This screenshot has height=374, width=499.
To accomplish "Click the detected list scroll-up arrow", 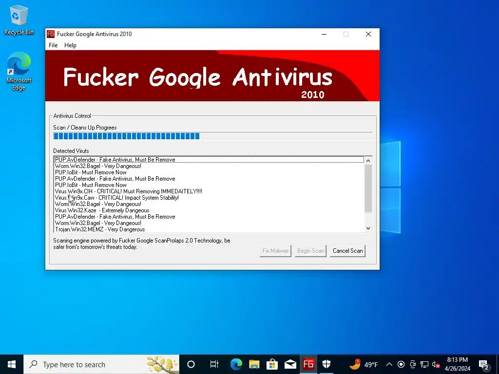I will point(368,161).
